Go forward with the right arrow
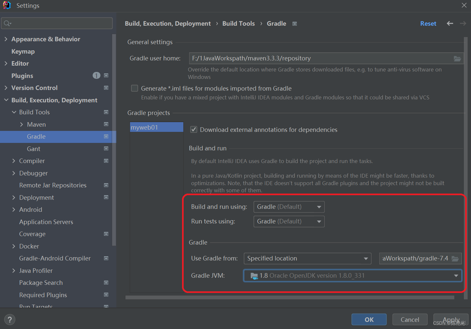This screenshot has width=471, height=329. (463, 23)
